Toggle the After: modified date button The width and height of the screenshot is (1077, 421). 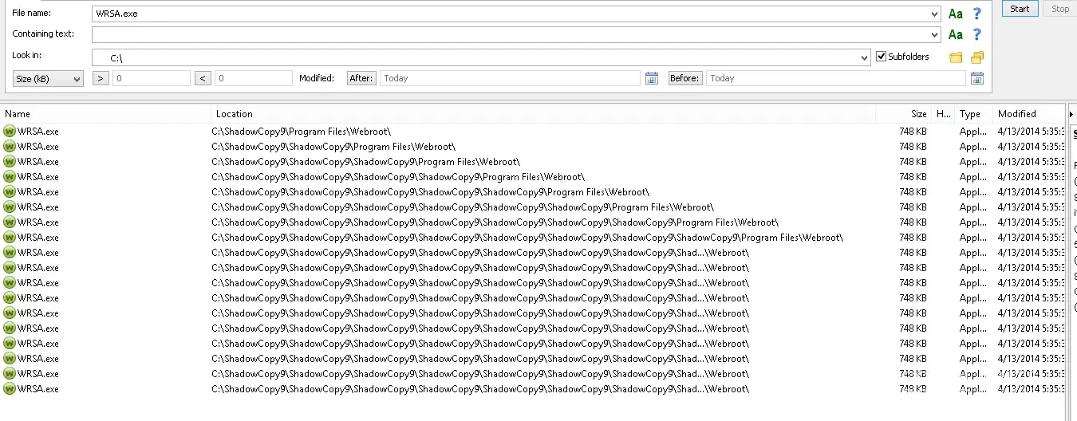[361, 78]
